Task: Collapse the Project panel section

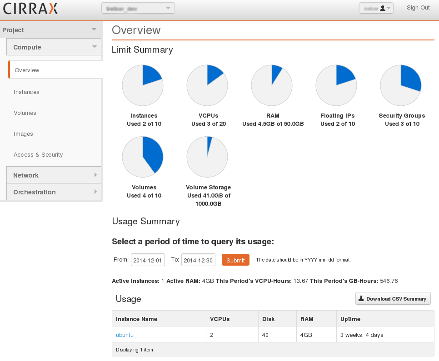Action: (51, 30)
